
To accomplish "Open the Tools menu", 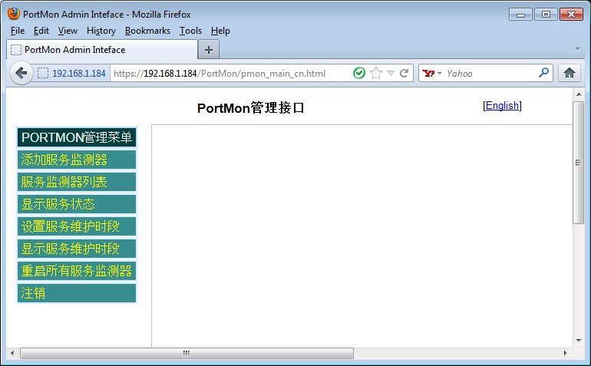I will tap(190, 31).
